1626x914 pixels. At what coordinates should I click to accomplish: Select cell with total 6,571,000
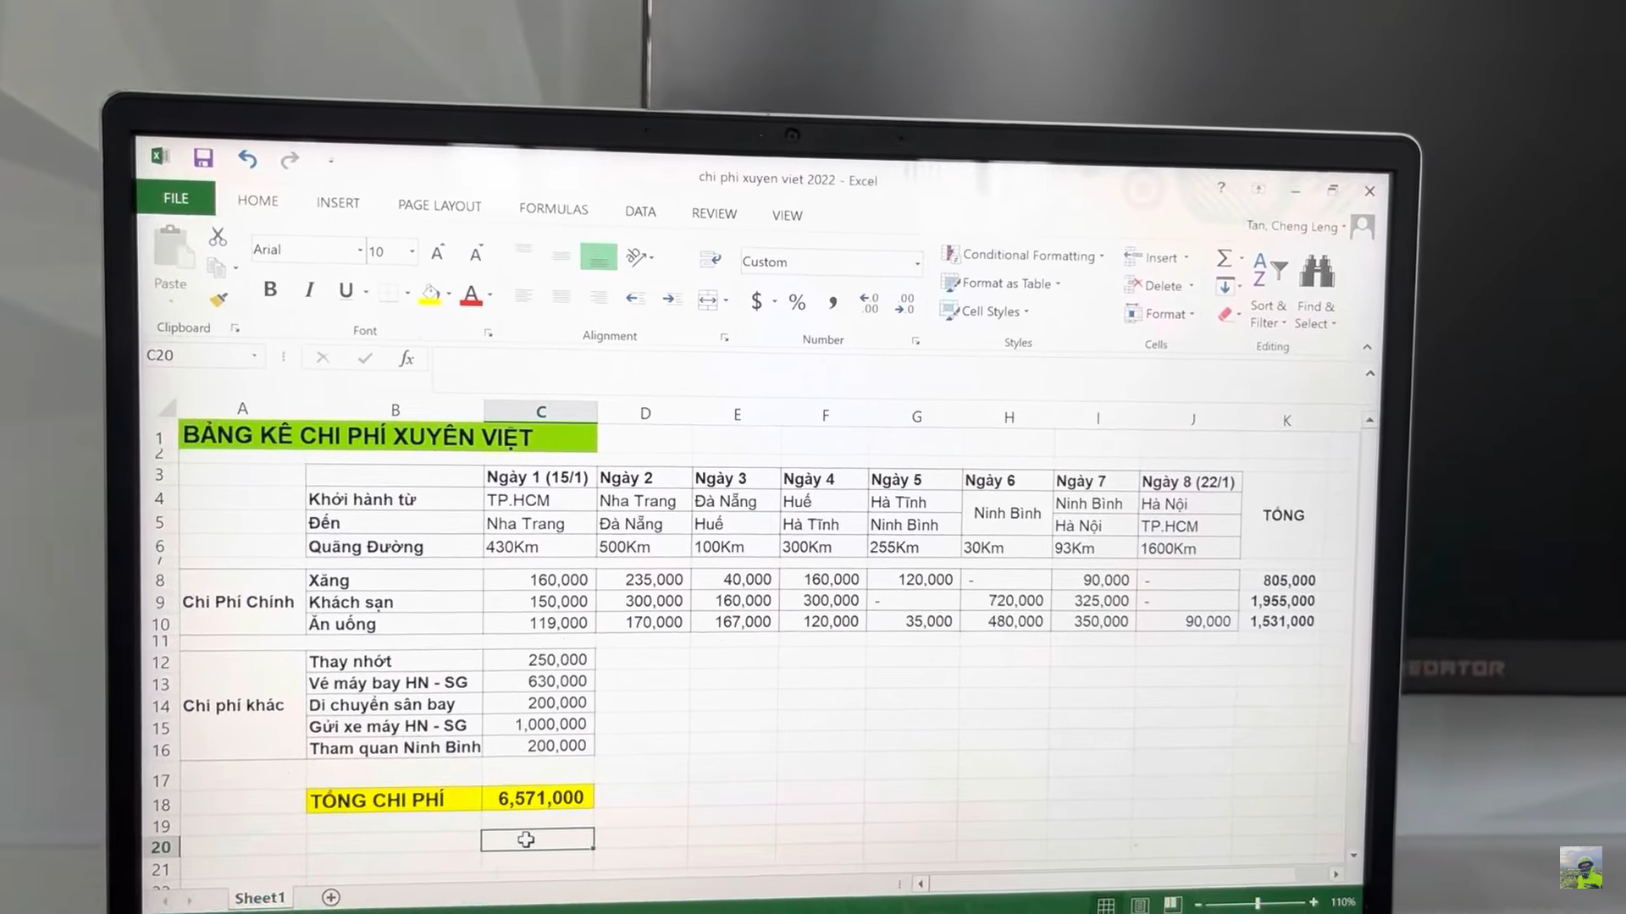[x=539, y=798]
